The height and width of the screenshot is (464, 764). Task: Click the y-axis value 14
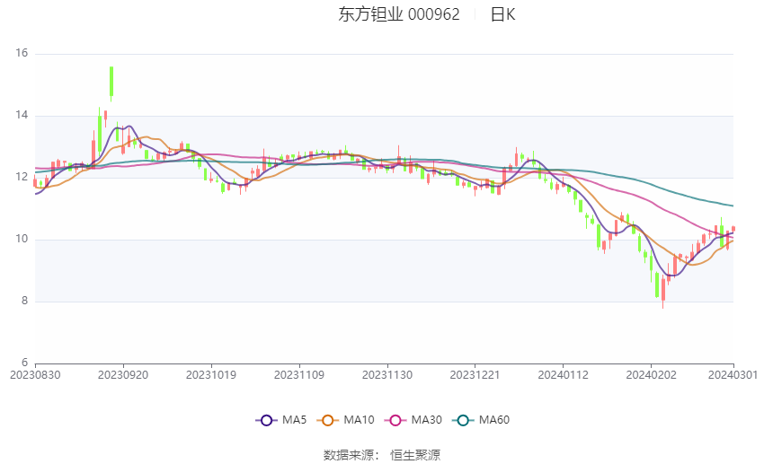[22, 115]
